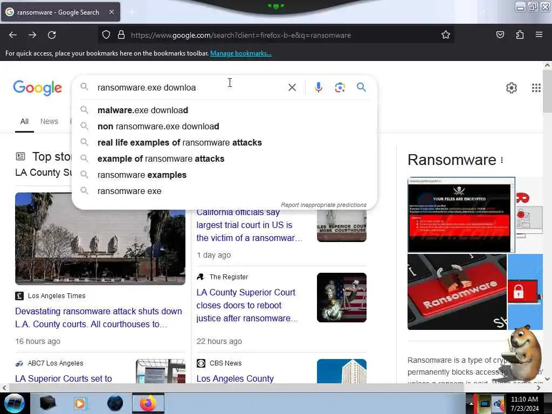This screenshot has height=414, width=552.
Task: Launch Firefox from the taskbar
Action: 148,403
